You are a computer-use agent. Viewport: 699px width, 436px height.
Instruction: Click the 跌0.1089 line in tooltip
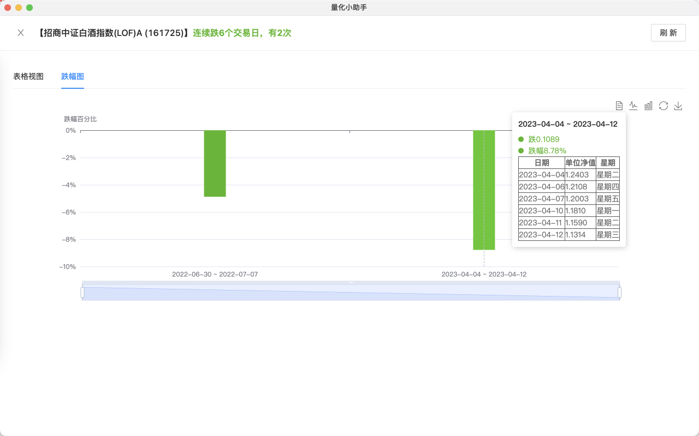click(x=539, y=140)
